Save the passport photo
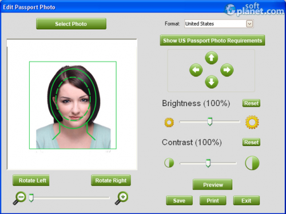The width and height of the screenshot is (286, 214). [179, 200]
